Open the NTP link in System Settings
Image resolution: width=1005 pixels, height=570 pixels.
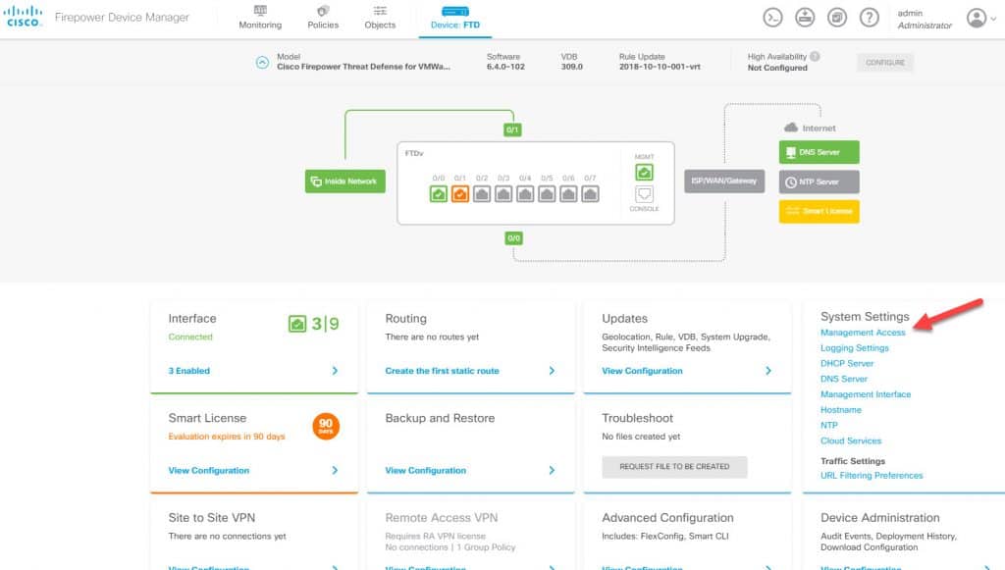point(828,425)
